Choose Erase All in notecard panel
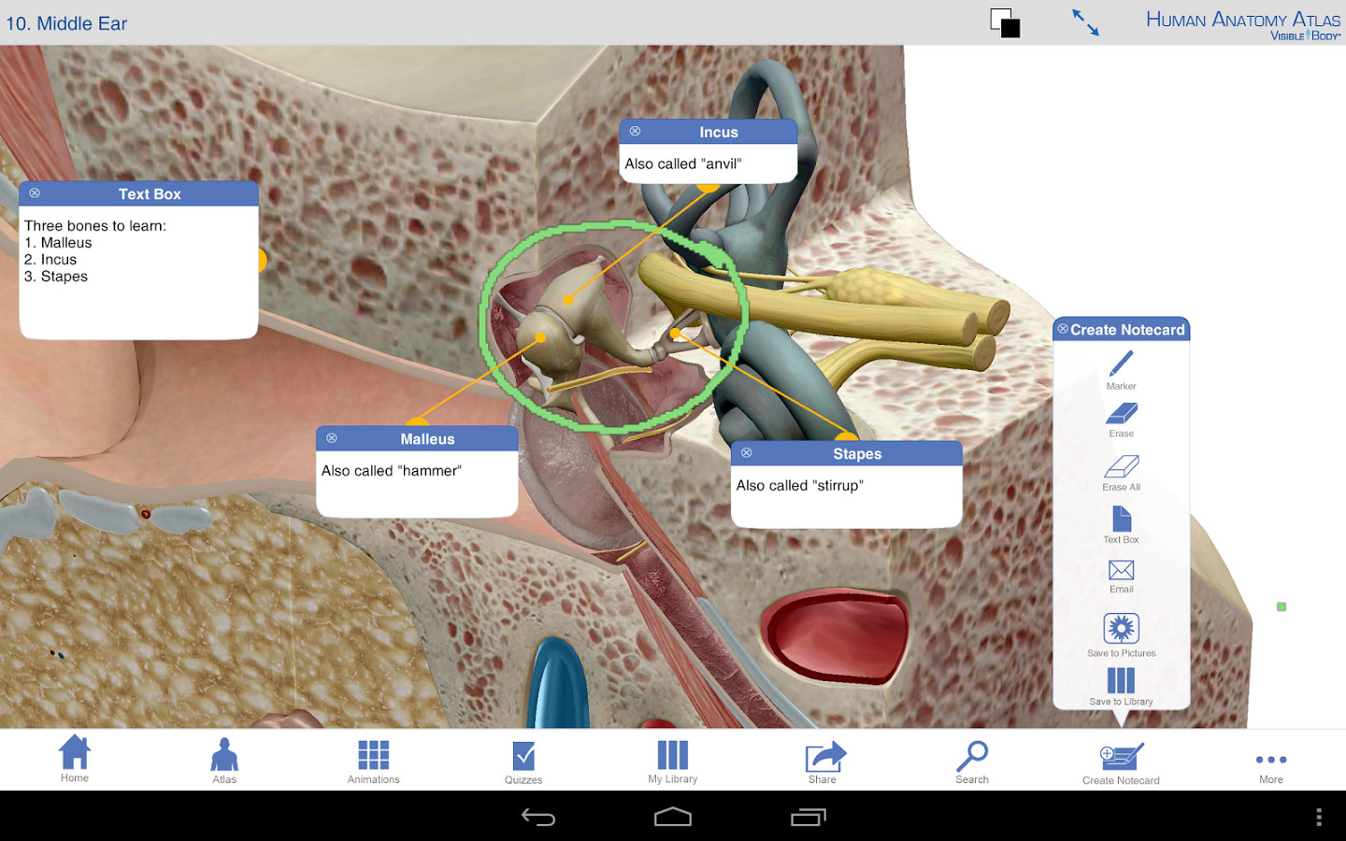Screen dimensions: 1346x841 [1121, 473]
